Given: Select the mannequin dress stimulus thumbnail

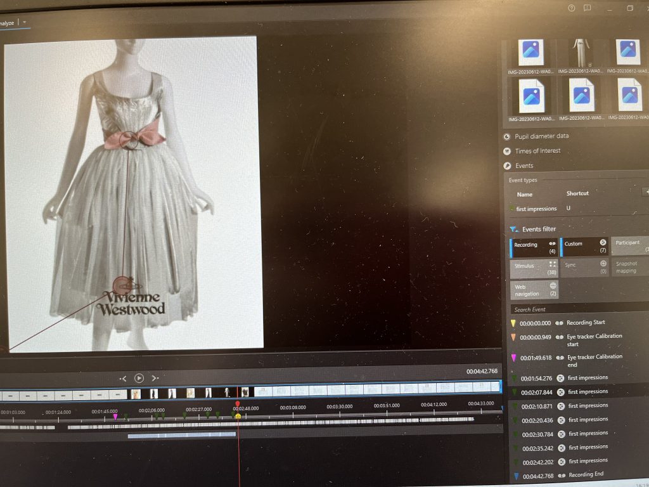Looking at the screenshot, I should pyautogui.click(x=581, y=53).
